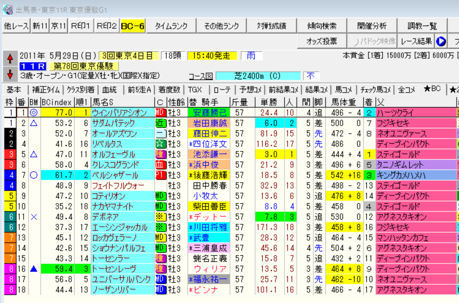Open the オッズ投票 button
Viewport: 459px width, 303px height.
321,41
